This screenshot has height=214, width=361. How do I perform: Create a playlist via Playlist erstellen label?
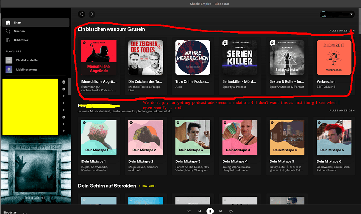(27, 60)
